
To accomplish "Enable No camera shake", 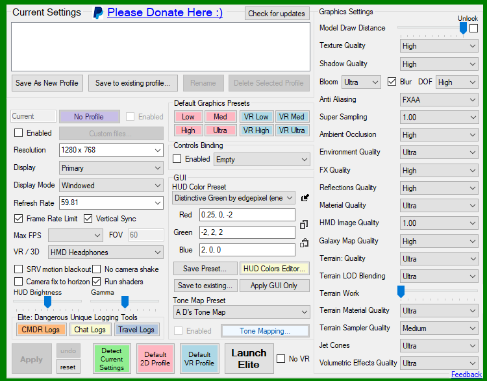I will click(97, 269).
